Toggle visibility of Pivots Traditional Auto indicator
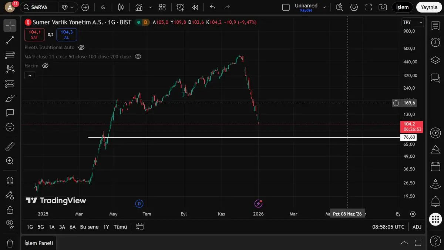 (x=82, y=47)
